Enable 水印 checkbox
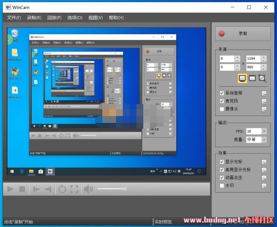The width and height of the screenshot is (277, 227). pyautogui.click(x=222, y=186)
